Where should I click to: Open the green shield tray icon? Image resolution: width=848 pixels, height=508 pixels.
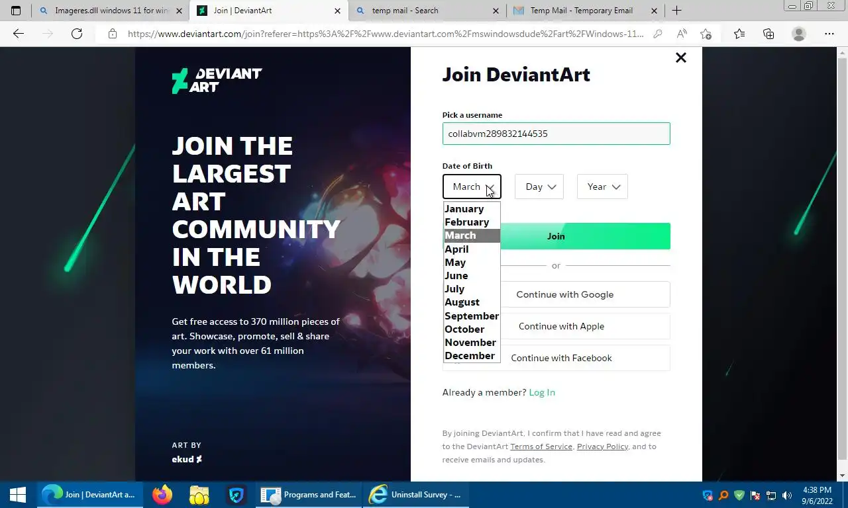pos(739,495)
